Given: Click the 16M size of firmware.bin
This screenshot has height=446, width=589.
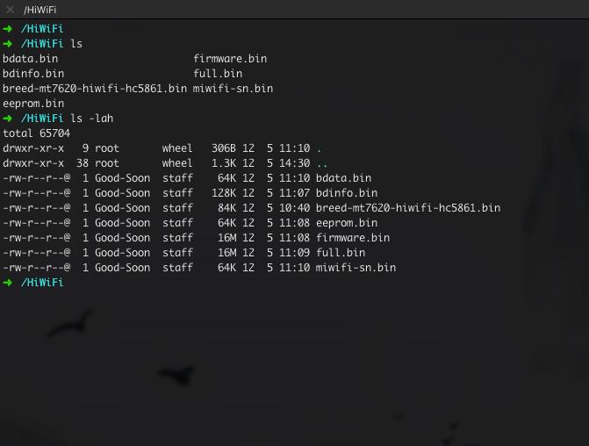Looking at the screenshot, I should point(226,238).
